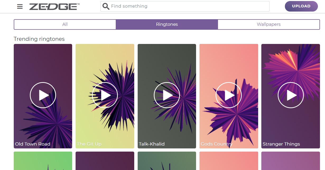Play the Gods Country ringtone
Viewport: 325px width, 170px height.
[x=229, y=95]
